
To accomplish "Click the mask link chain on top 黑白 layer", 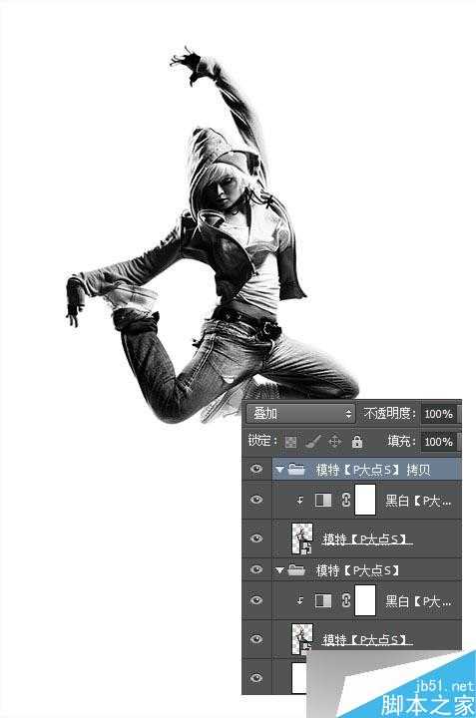I will coord(346,500).
